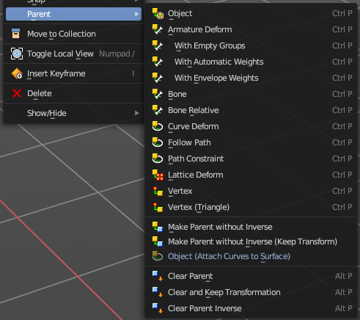Click the Clear and Keep Transformation icon
Image resolution: width=360 pixels, height=320 pixels.
(158, 292)
